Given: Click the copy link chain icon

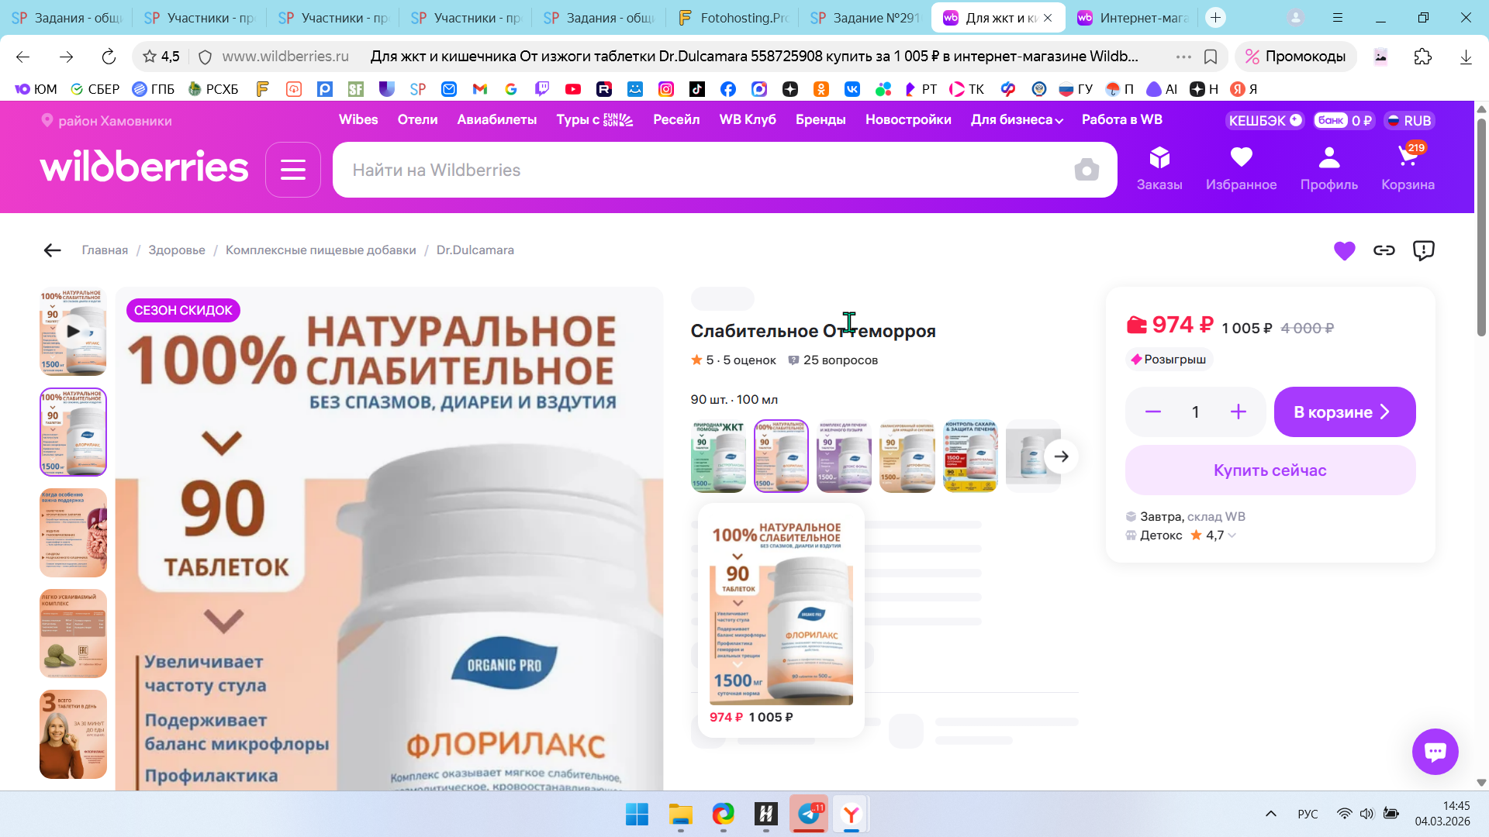Looking at the screenshot, I should point(1384,250).
